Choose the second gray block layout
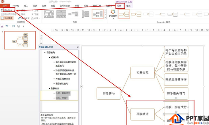Image resolution: width=209 pixels, height=125 pixels. click(61, 14)
